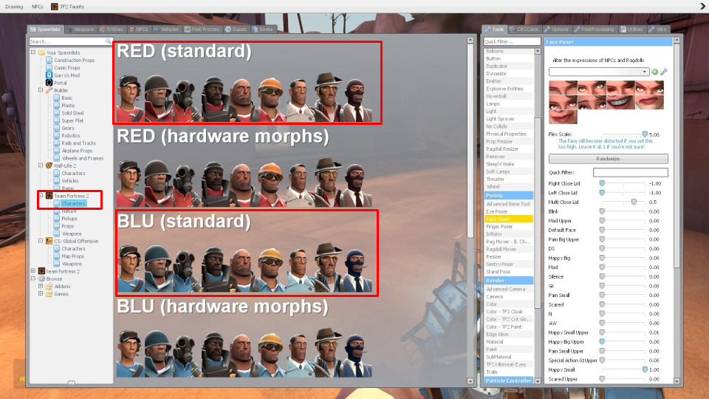Viewport: 709px width, 399px height.
Task: Collapse the Builder tree node
Action: coord(41,90)
